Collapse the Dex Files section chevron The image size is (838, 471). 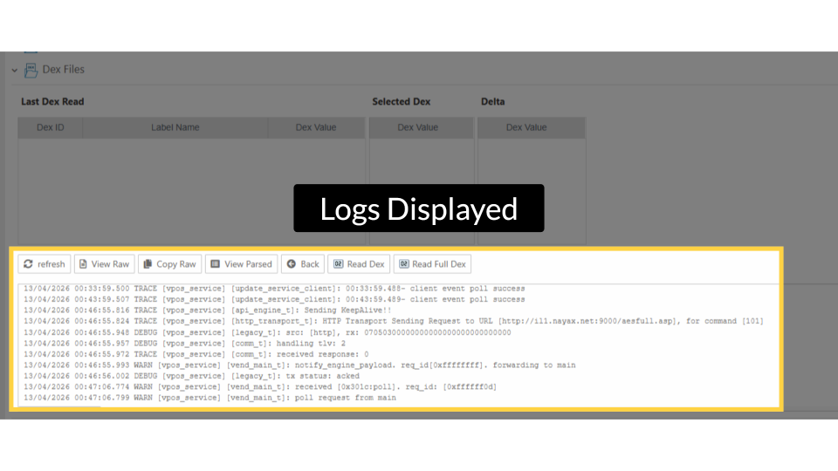[x=15, y=70]
